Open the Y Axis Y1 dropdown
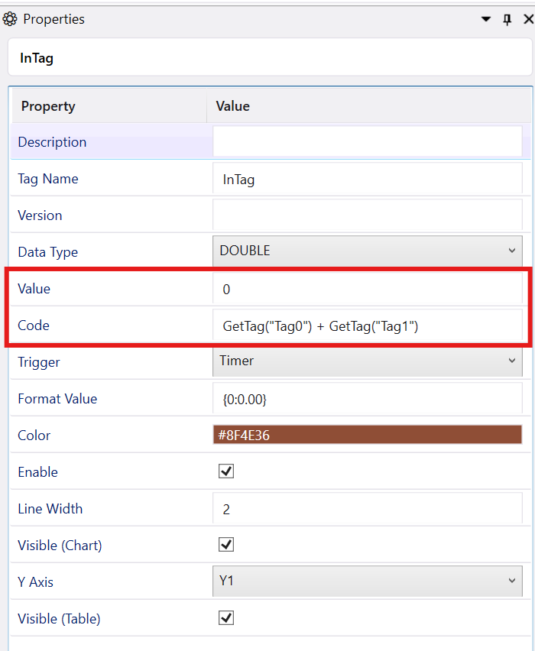This screenshot has height=651, width=535. point(367,581)
